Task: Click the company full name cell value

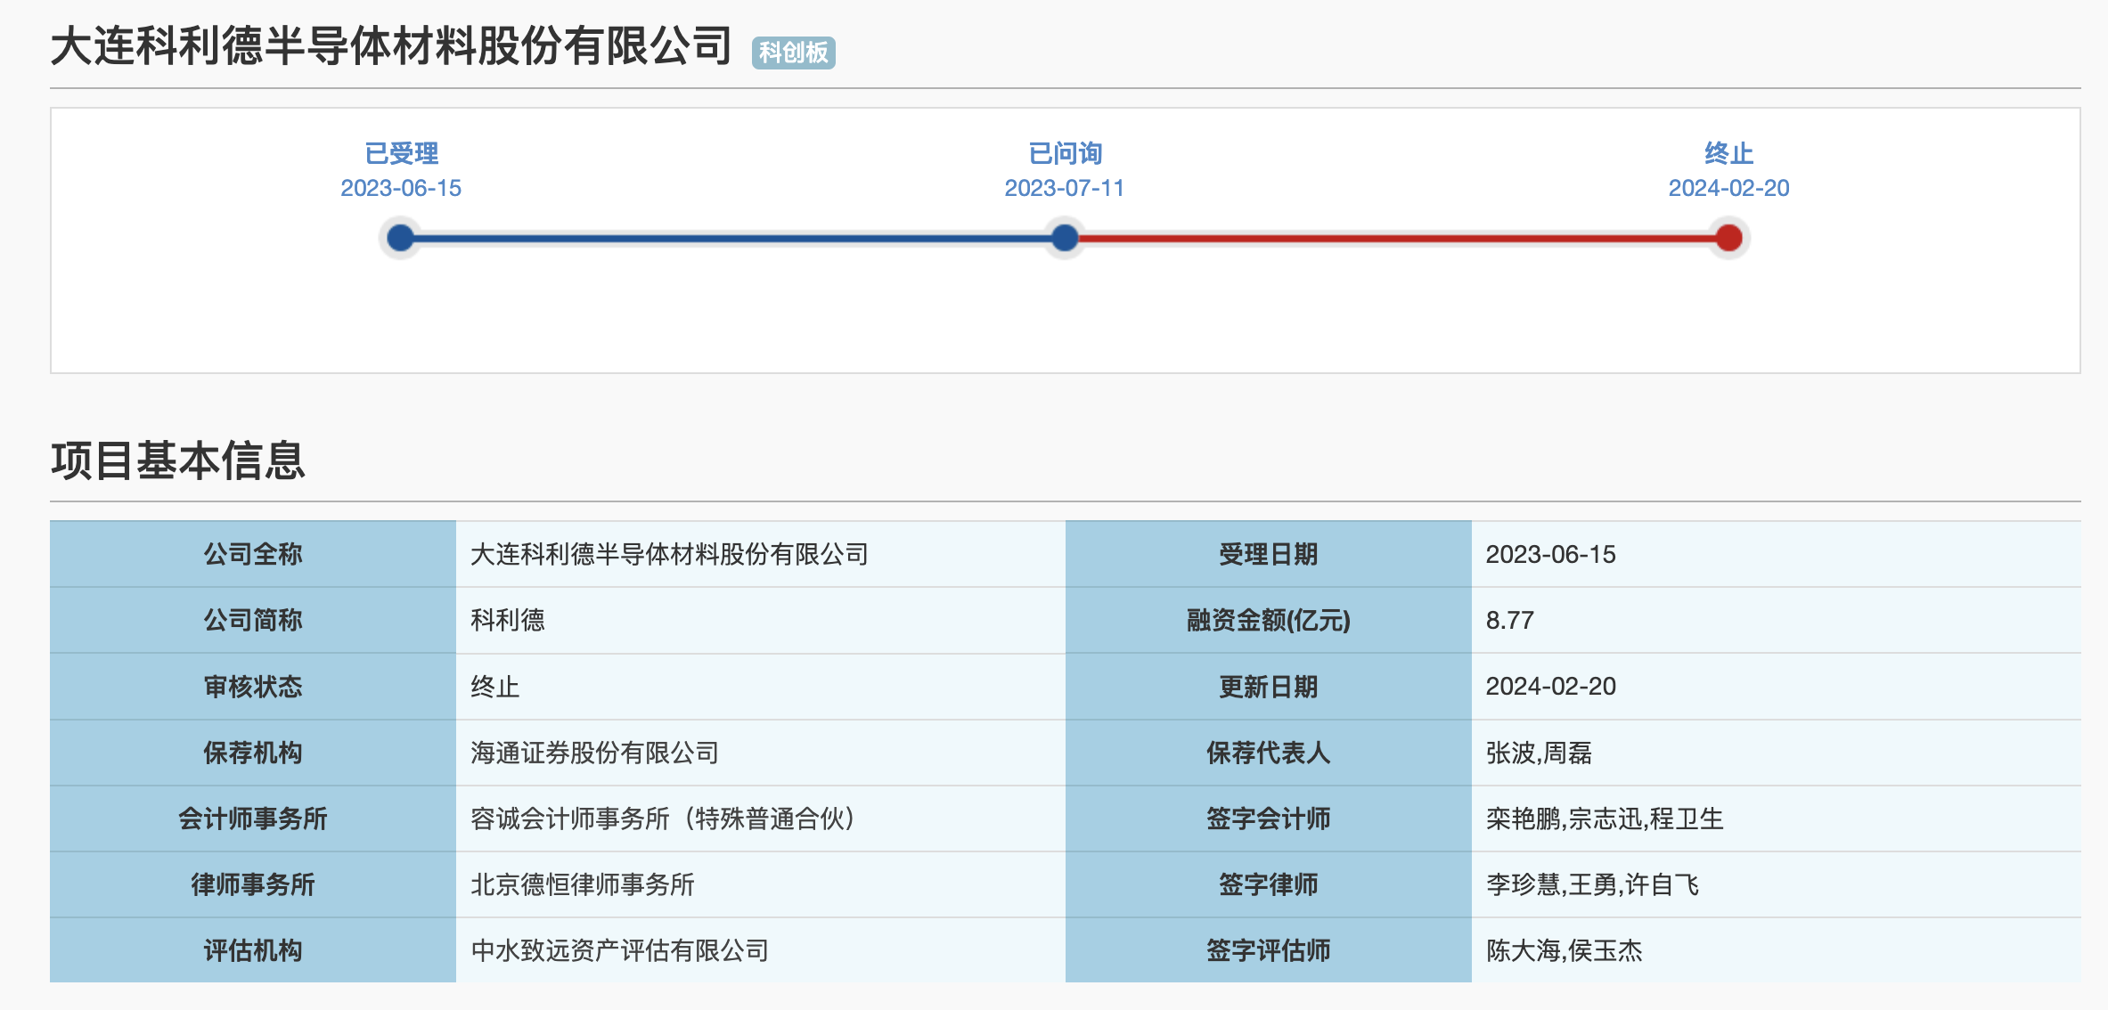Action: click(x=669, y=554)
